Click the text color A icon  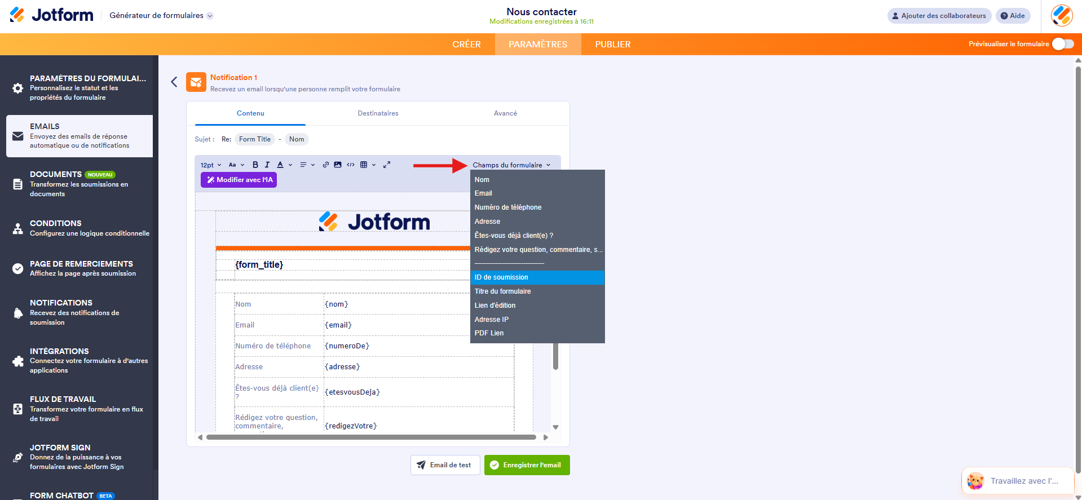click(x=280, y=165)
